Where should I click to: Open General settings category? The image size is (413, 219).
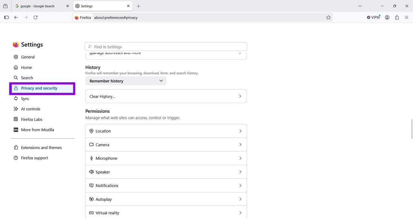[42, 57]
